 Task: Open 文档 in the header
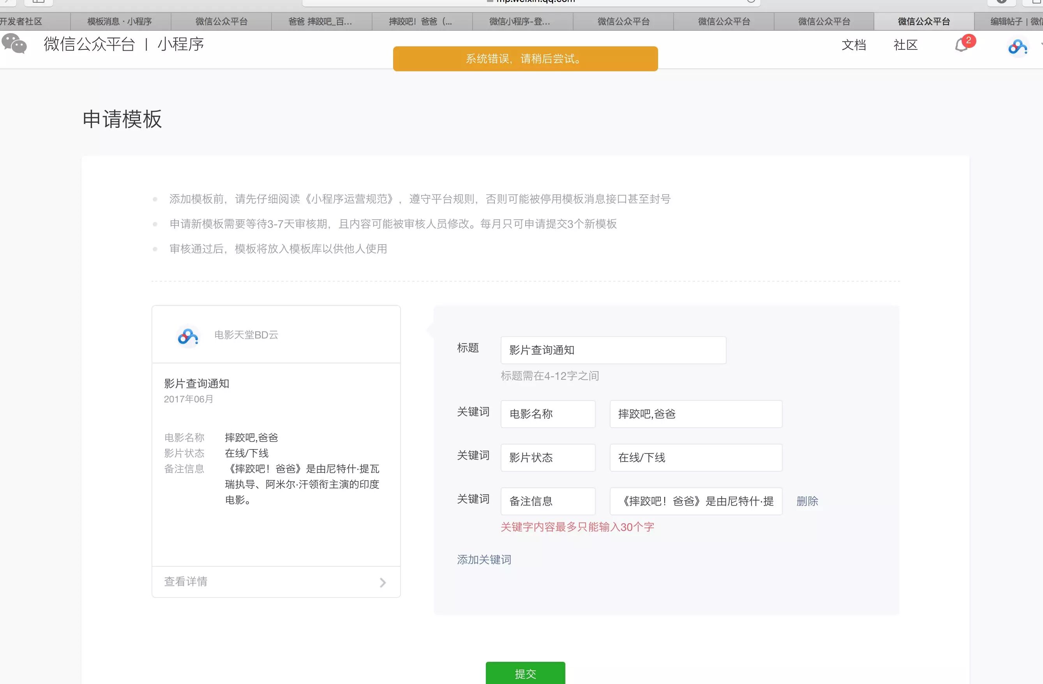[x=853, y=45]
